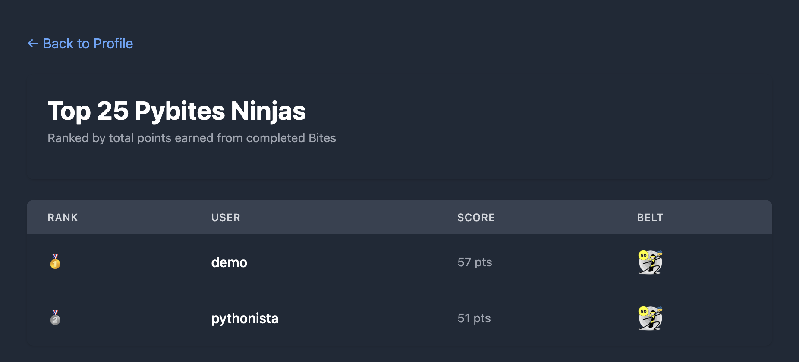Click the USER column header
The width and height of the screenshot is (799, 362).
point(225,217)
